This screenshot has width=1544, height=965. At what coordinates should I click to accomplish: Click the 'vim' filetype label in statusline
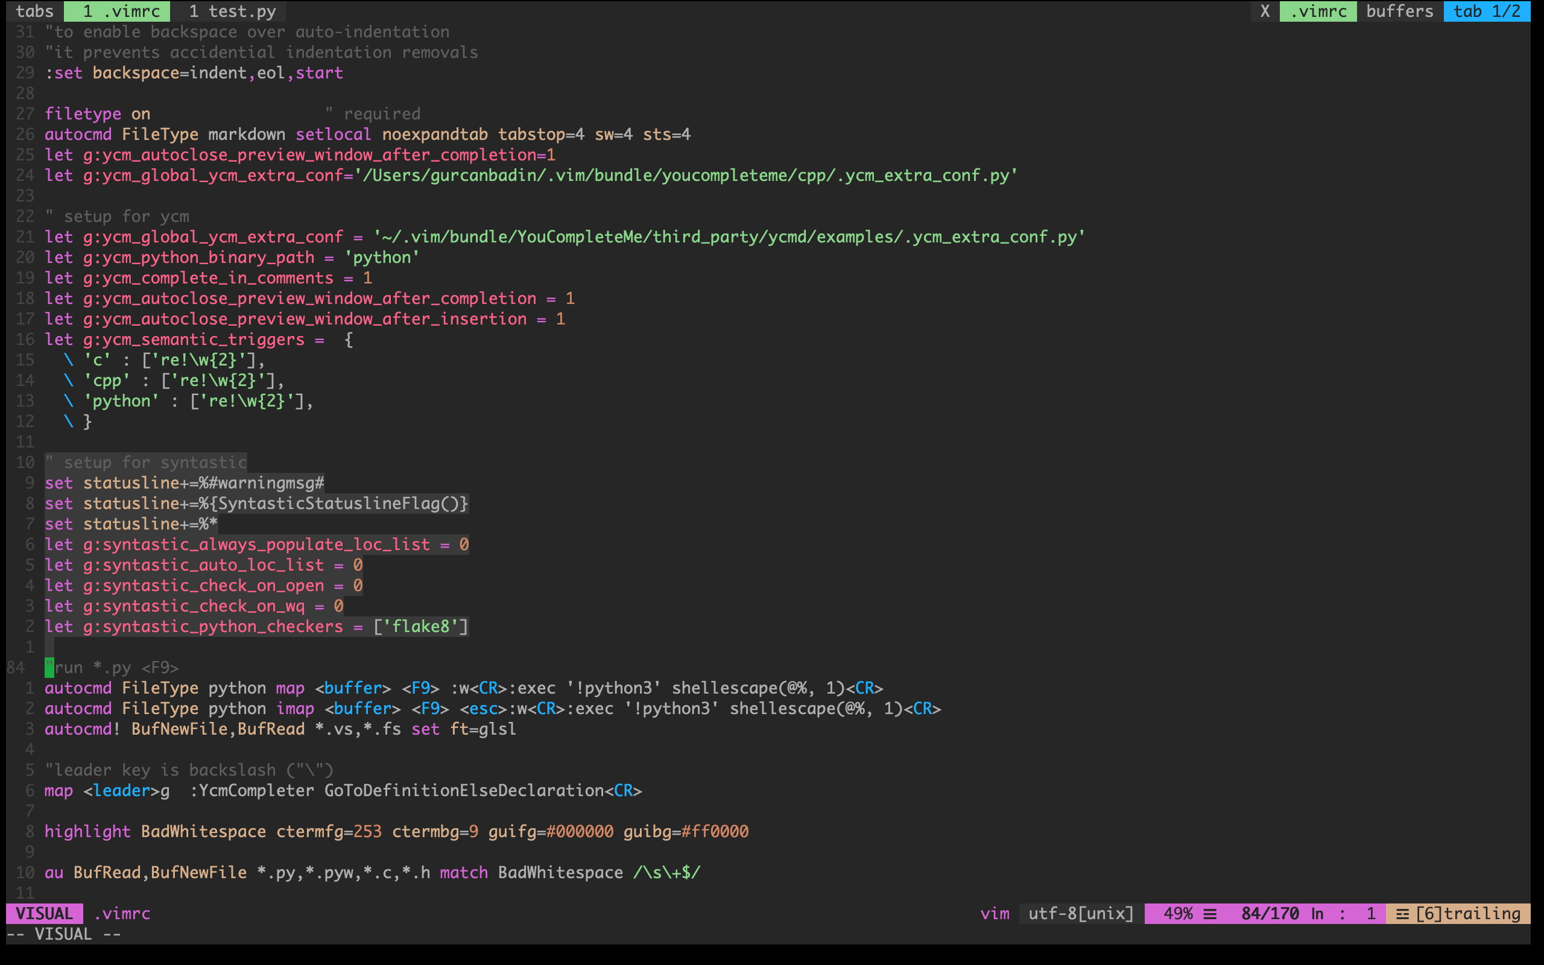coord(995,913)
